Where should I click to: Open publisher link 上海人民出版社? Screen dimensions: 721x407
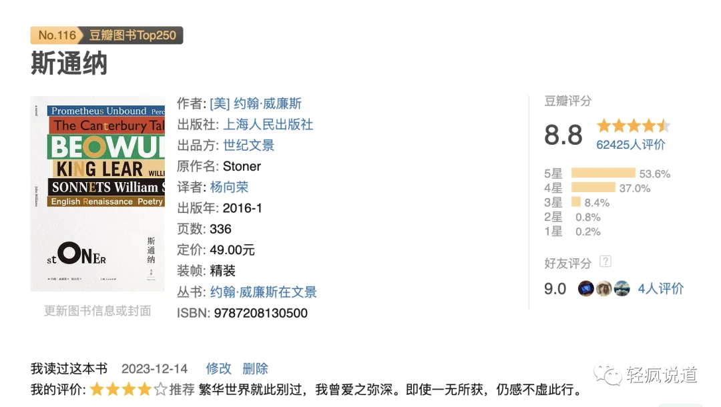pos(268,125)
